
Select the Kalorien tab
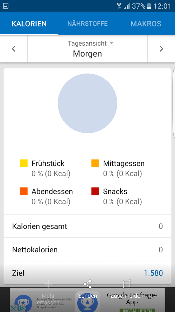click(29, 24)
